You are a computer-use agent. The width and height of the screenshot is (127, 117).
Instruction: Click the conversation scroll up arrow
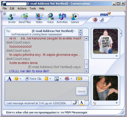[x=86, y=39]
